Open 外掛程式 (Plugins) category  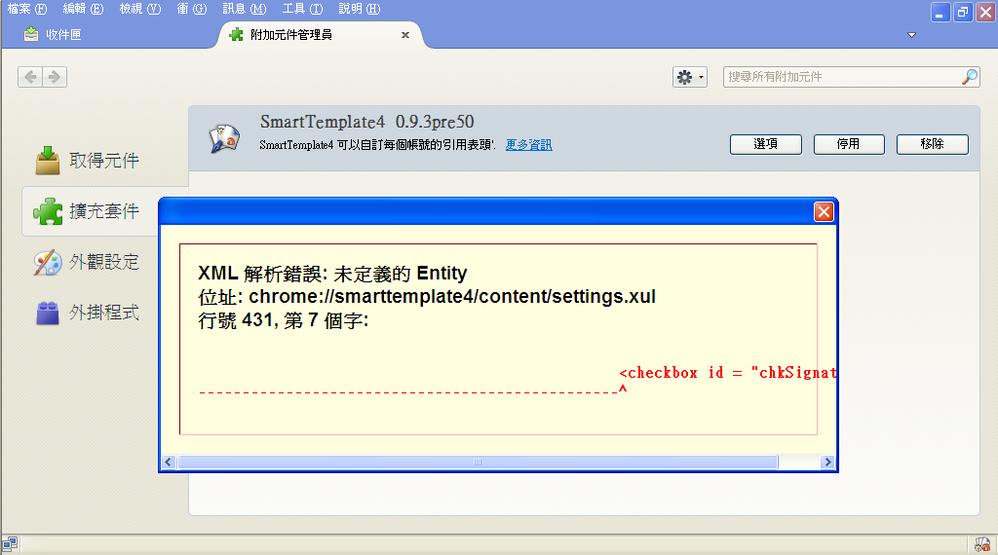(89, 313)
